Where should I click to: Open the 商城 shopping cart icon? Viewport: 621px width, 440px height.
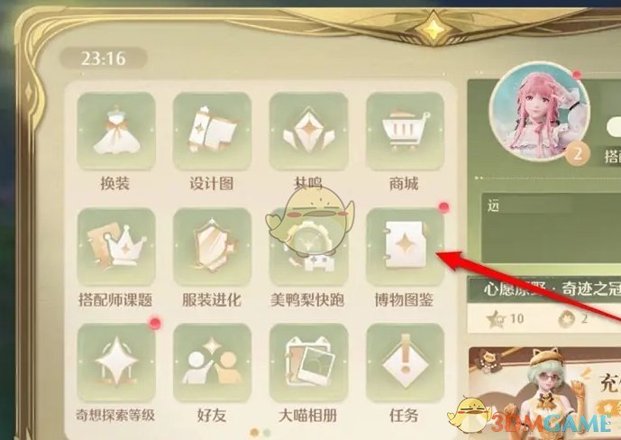point(405,131)
